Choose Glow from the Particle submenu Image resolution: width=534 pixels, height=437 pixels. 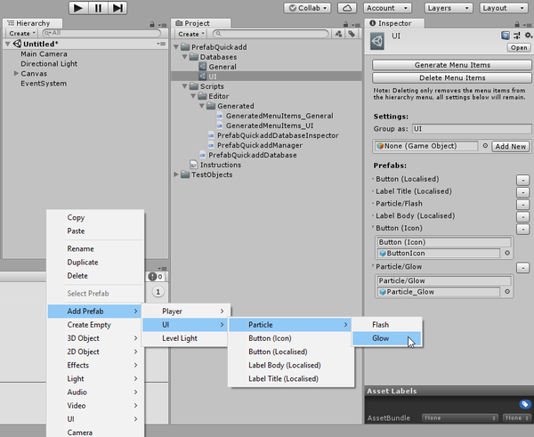click(381, 338)
